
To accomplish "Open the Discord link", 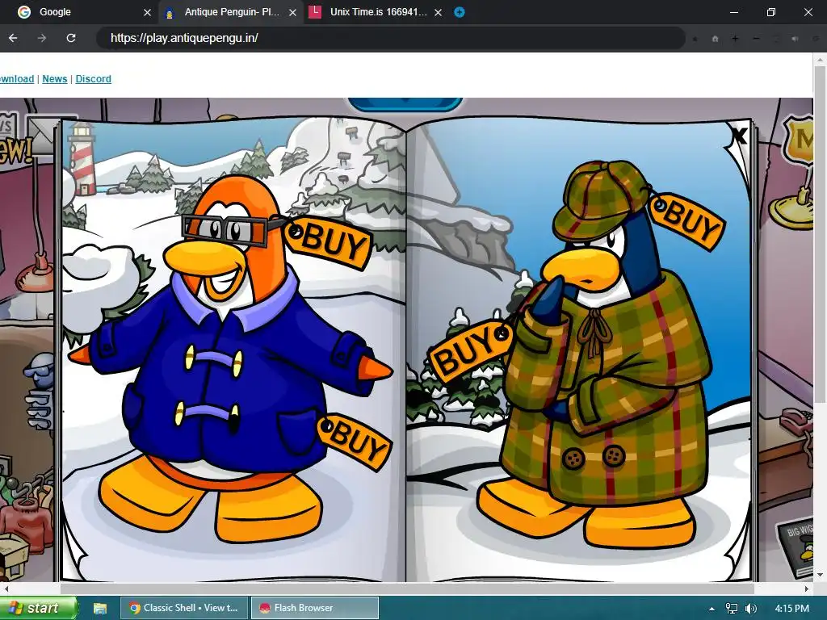I will coord(94,79).
